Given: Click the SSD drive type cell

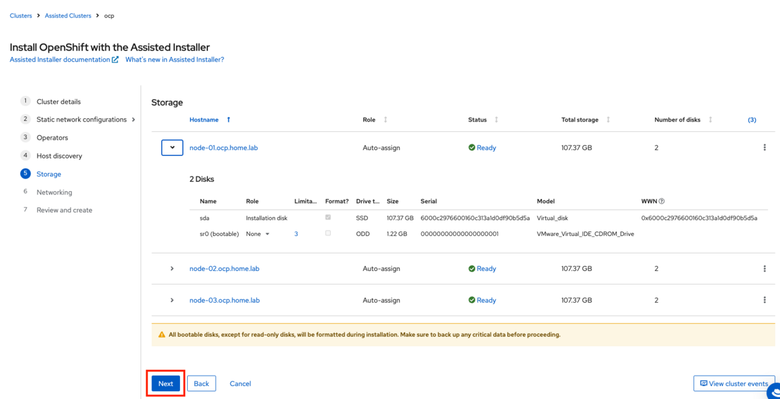Looking at the screenshot, I should click(x=363, y=218).
